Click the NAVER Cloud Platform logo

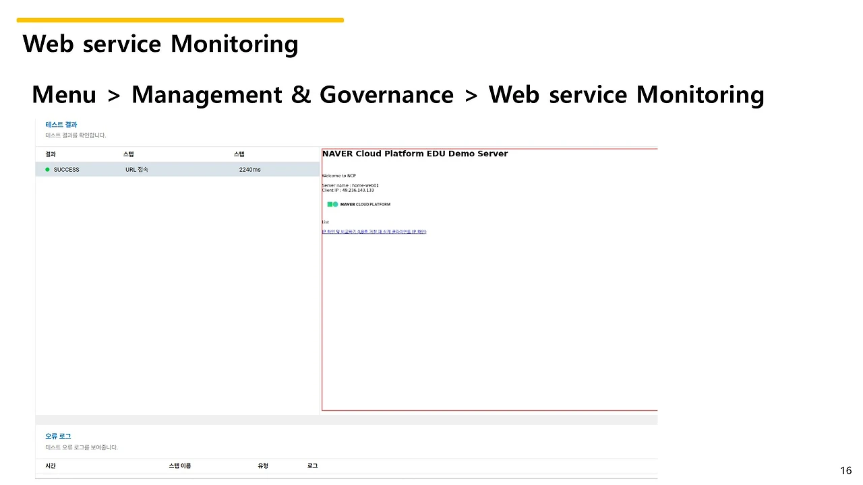point(359,204)
